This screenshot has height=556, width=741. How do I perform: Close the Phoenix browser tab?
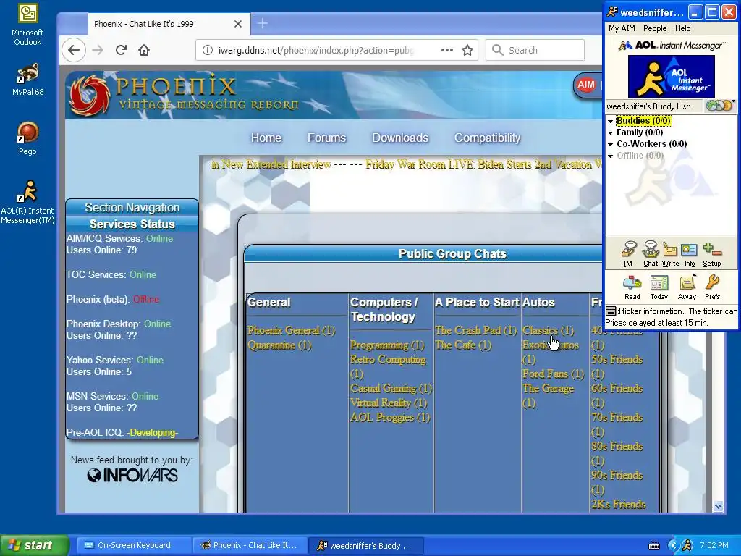(x=238, y=24)
